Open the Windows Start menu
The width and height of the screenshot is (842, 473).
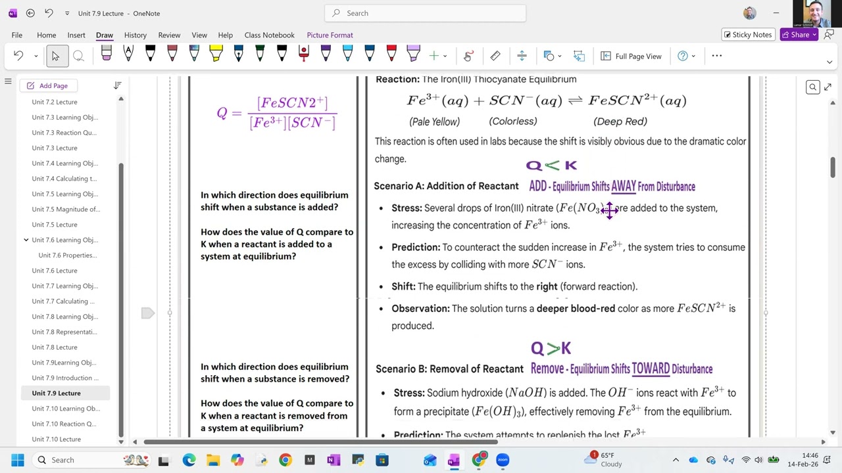pyautogui.click(x=17, y=460)
